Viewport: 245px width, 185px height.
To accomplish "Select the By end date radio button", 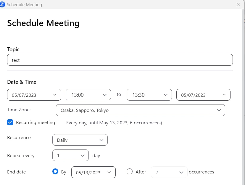I will tap(55, 172).
